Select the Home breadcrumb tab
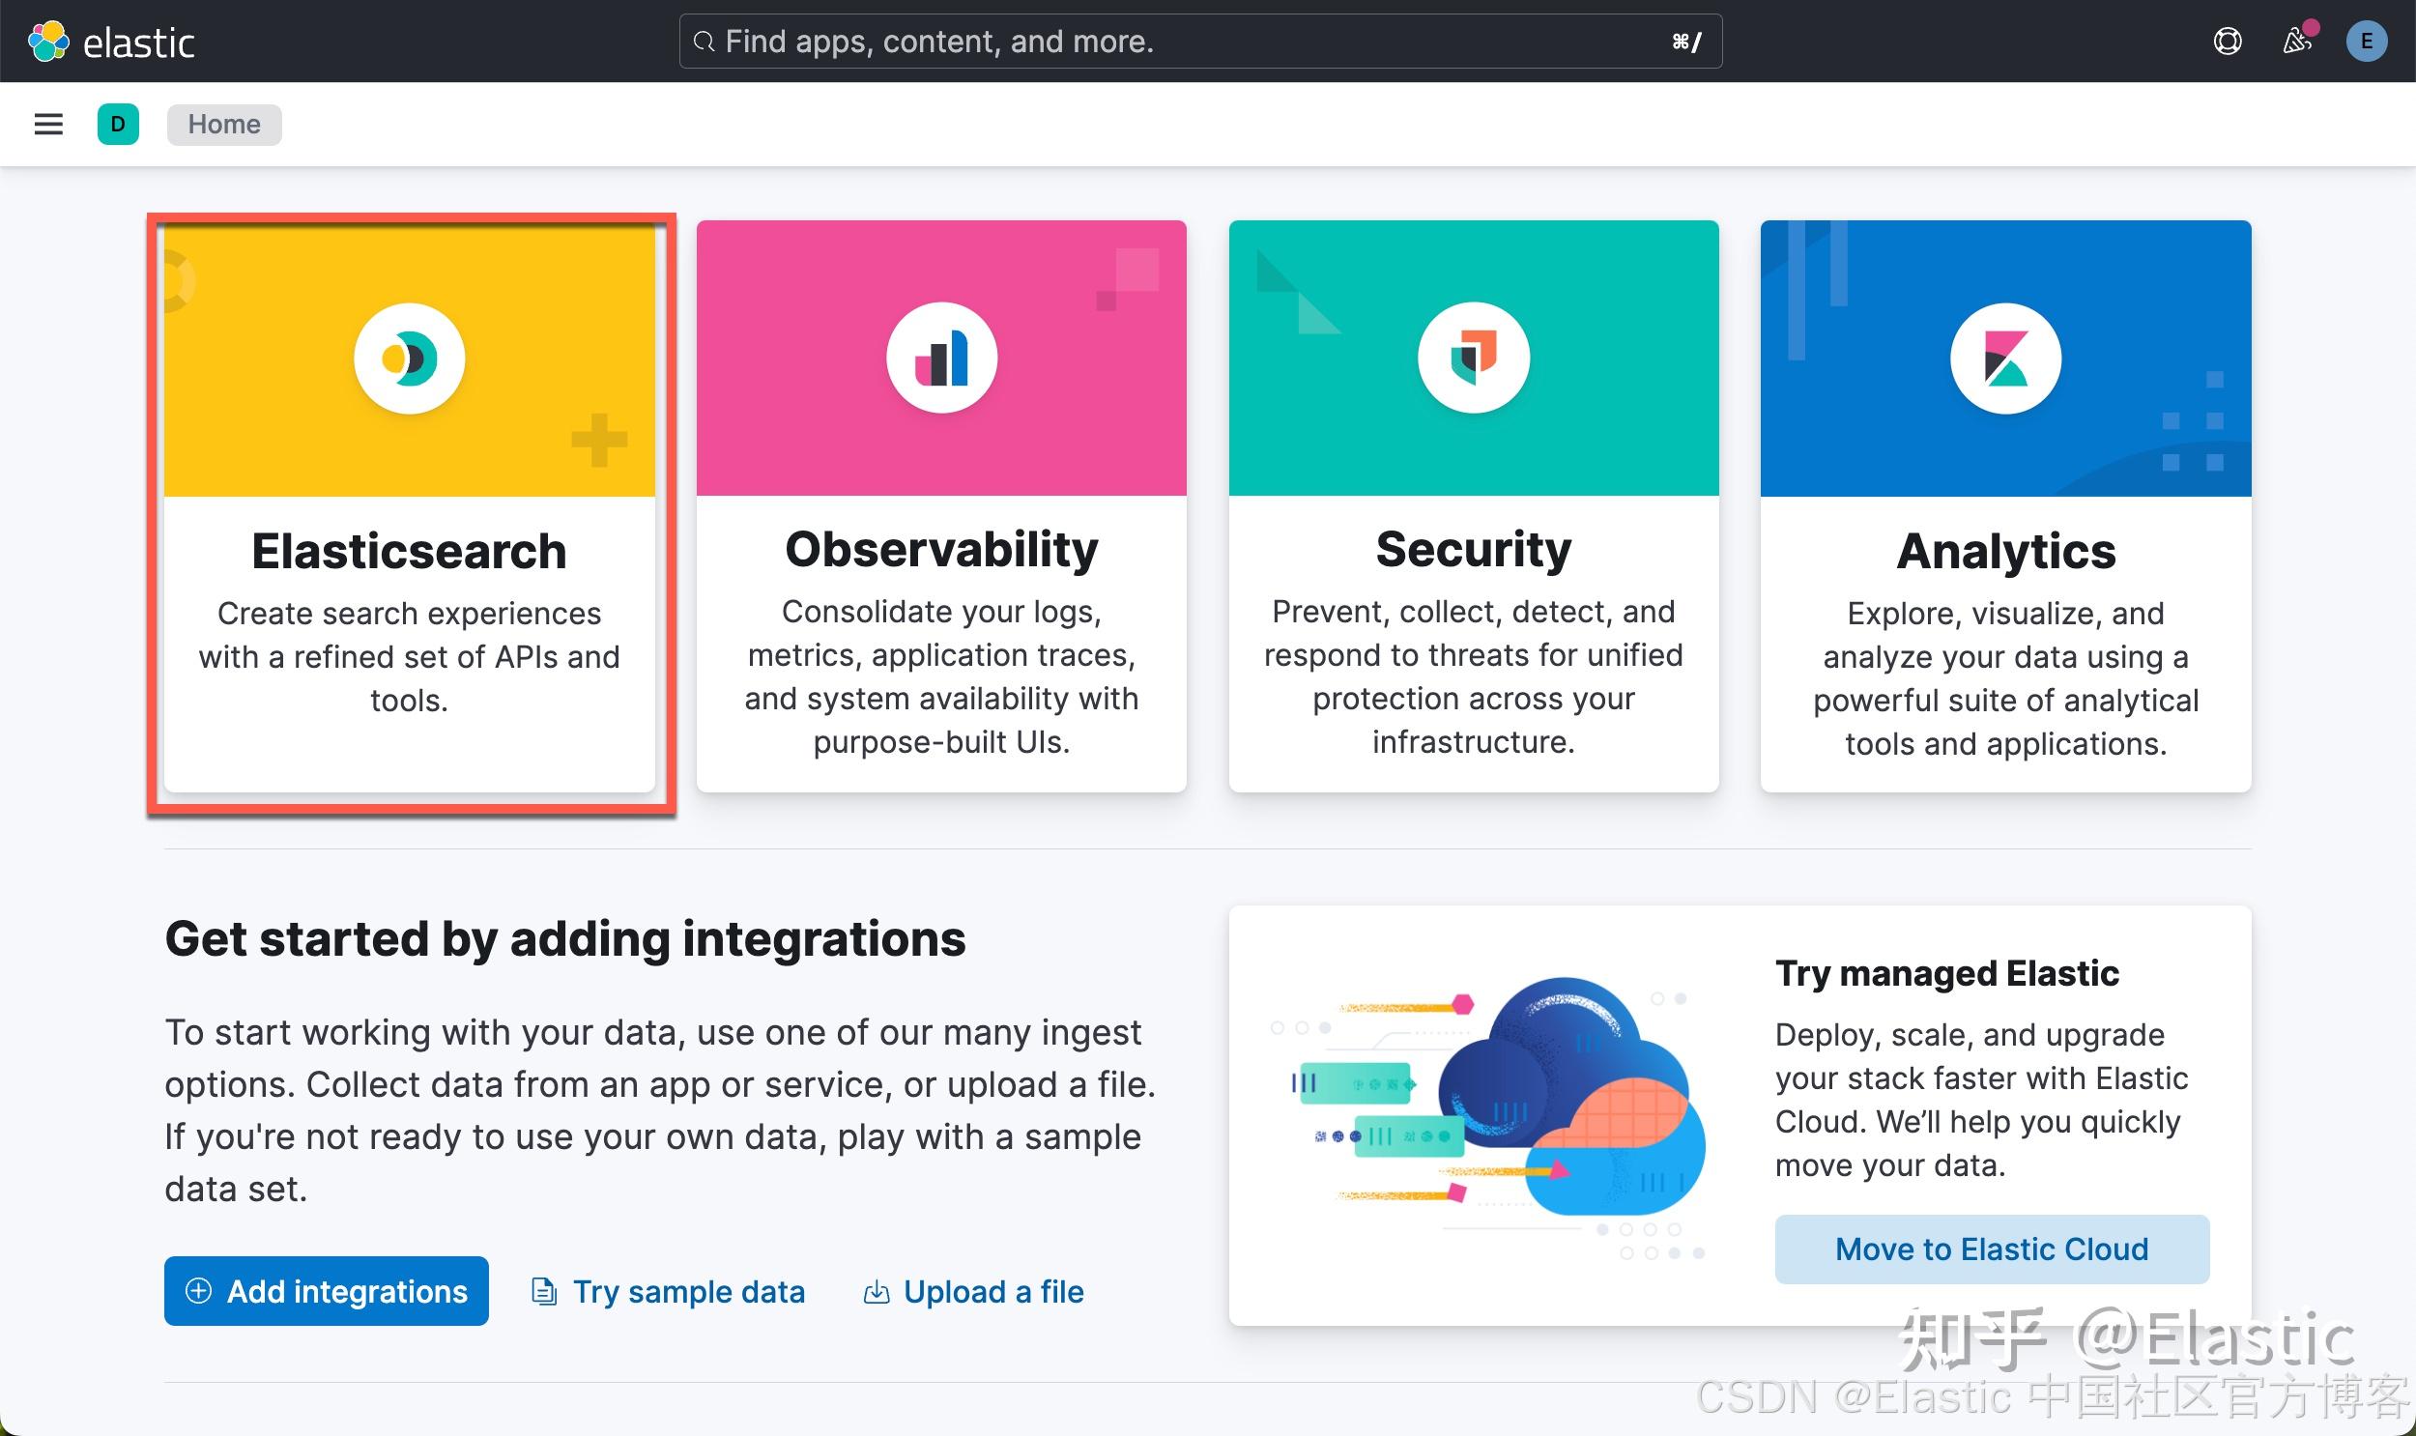The height and width of the screenshot is (1436, 2416). 223,124
